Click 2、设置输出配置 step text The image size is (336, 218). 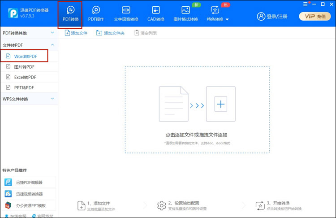(x=184, y=203)
